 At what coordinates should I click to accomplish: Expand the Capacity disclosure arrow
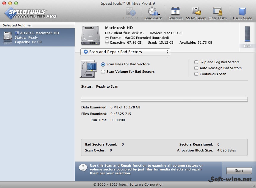pos(107,42)
